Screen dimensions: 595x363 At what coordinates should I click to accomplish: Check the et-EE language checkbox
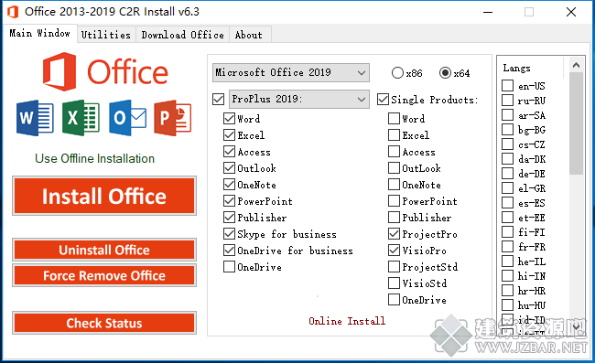[x=508, y=218]
